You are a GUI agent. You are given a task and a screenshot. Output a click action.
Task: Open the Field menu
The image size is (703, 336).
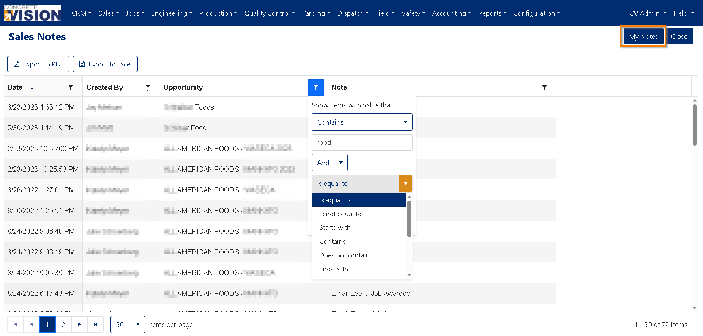pyautogui.click(x=385, y=13)
